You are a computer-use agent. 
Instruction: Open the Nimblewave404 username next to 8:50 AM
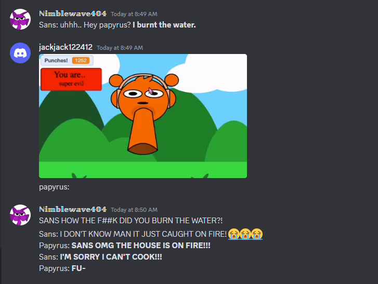73,209
